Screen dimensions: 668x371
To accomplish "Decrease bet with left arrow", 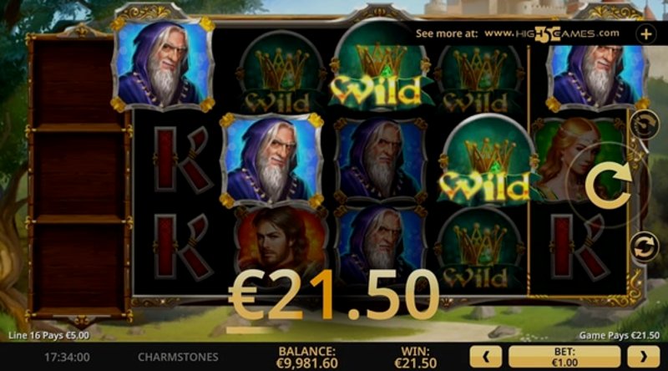I will point(486,357).
